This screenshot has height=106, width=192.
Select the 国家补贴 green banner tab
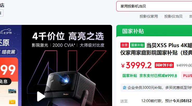[154, 31]
